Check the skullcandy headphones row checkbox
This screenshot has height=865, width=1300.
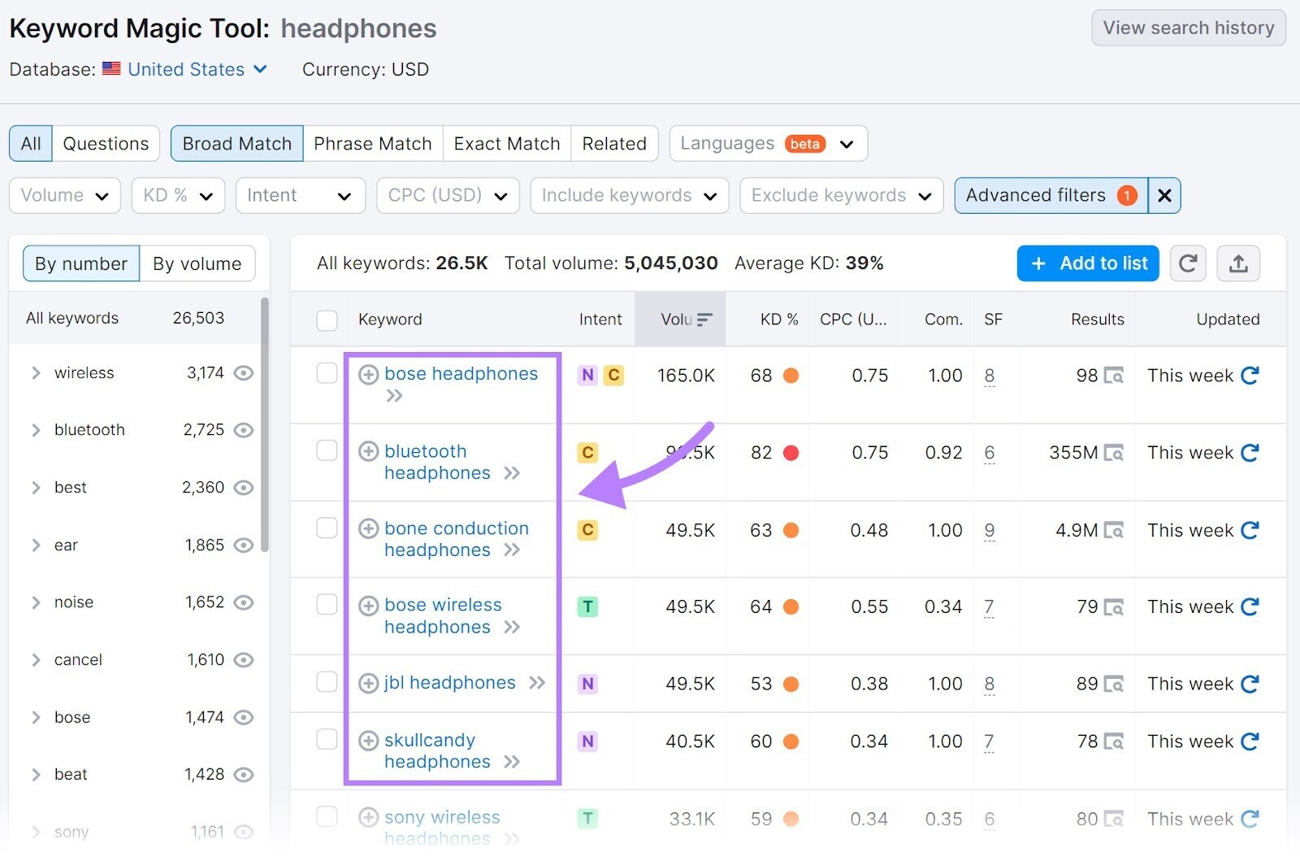pos(327,739)
